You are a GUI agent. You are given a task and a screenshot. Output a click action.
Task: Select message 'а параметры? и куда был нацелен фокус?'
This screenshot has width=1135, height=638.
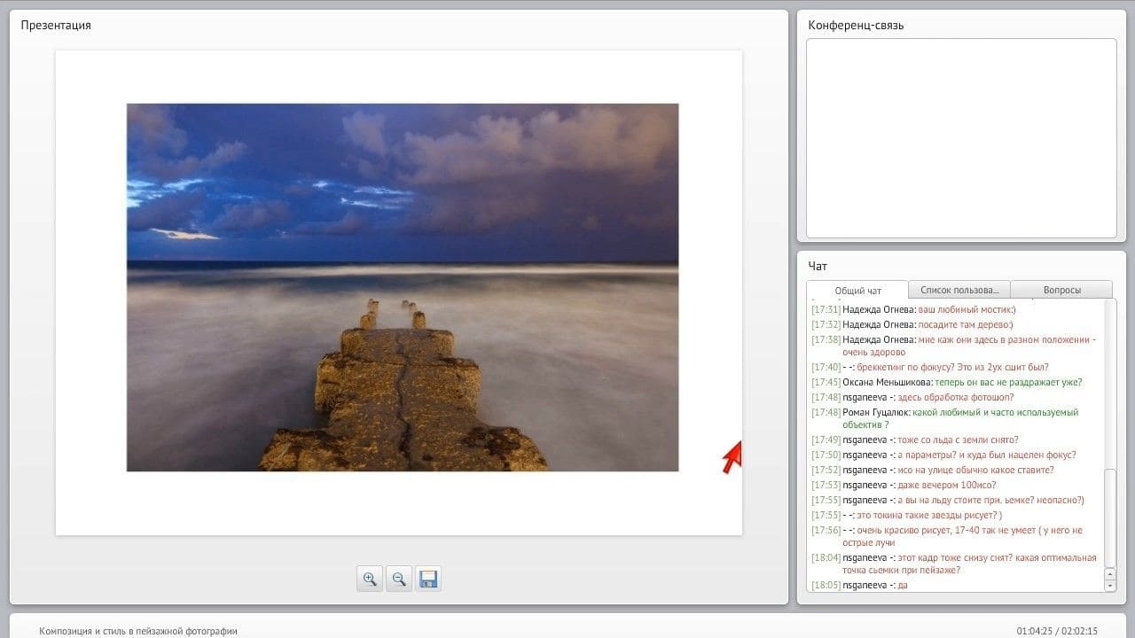point(987,455)
